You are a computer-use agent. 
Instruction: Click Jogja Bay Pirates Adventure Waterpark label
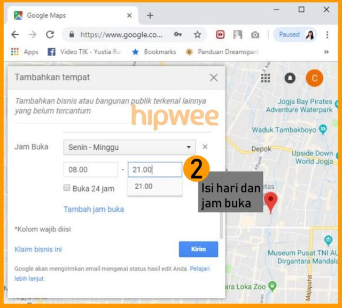pos(299,106)
